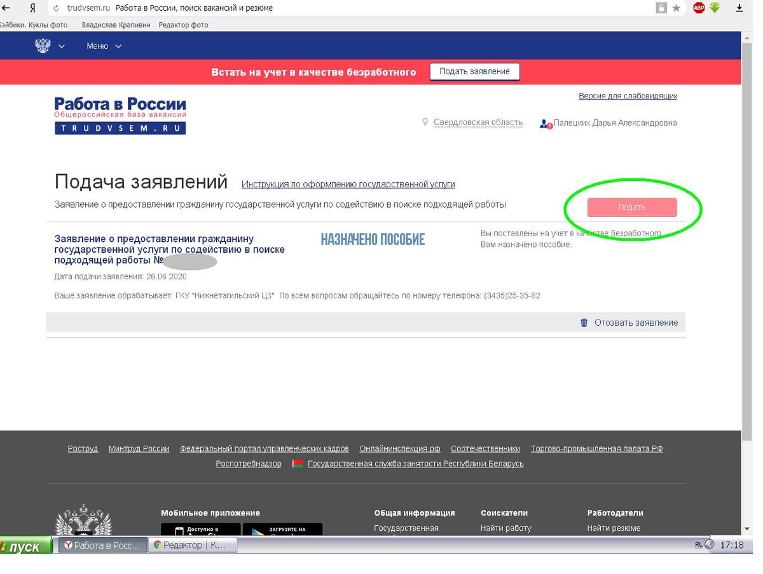
Task: Switch to Редактор | К... taskbar window
Action: 192,545
